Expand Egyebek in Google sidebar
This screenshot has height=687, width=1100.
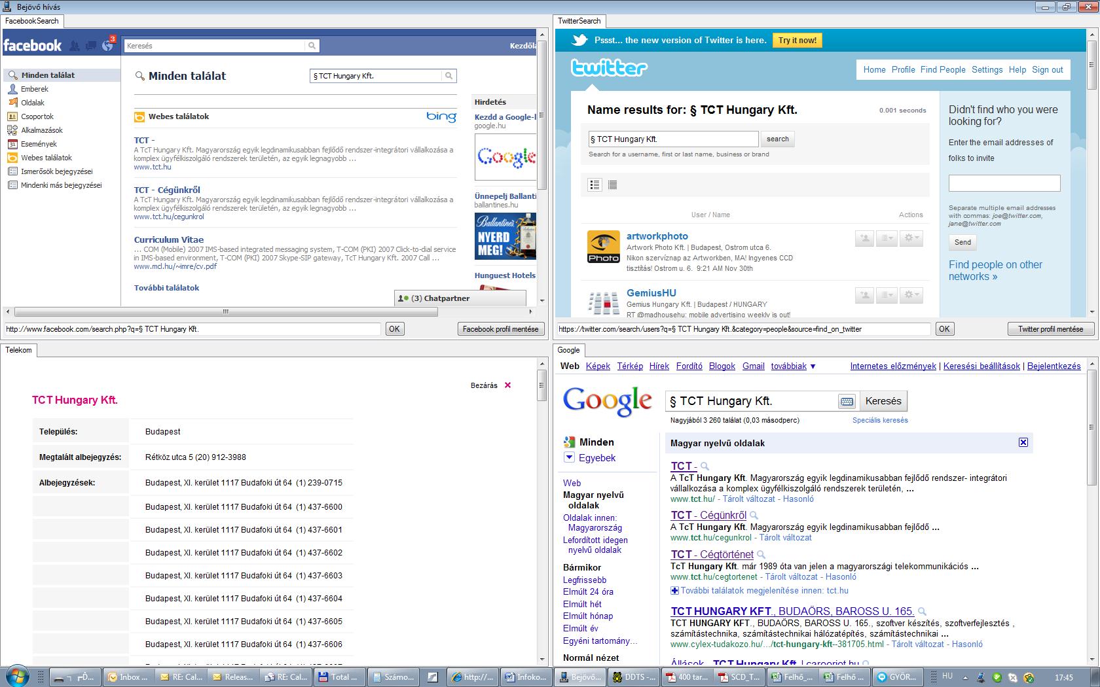(x=590, y=458)
